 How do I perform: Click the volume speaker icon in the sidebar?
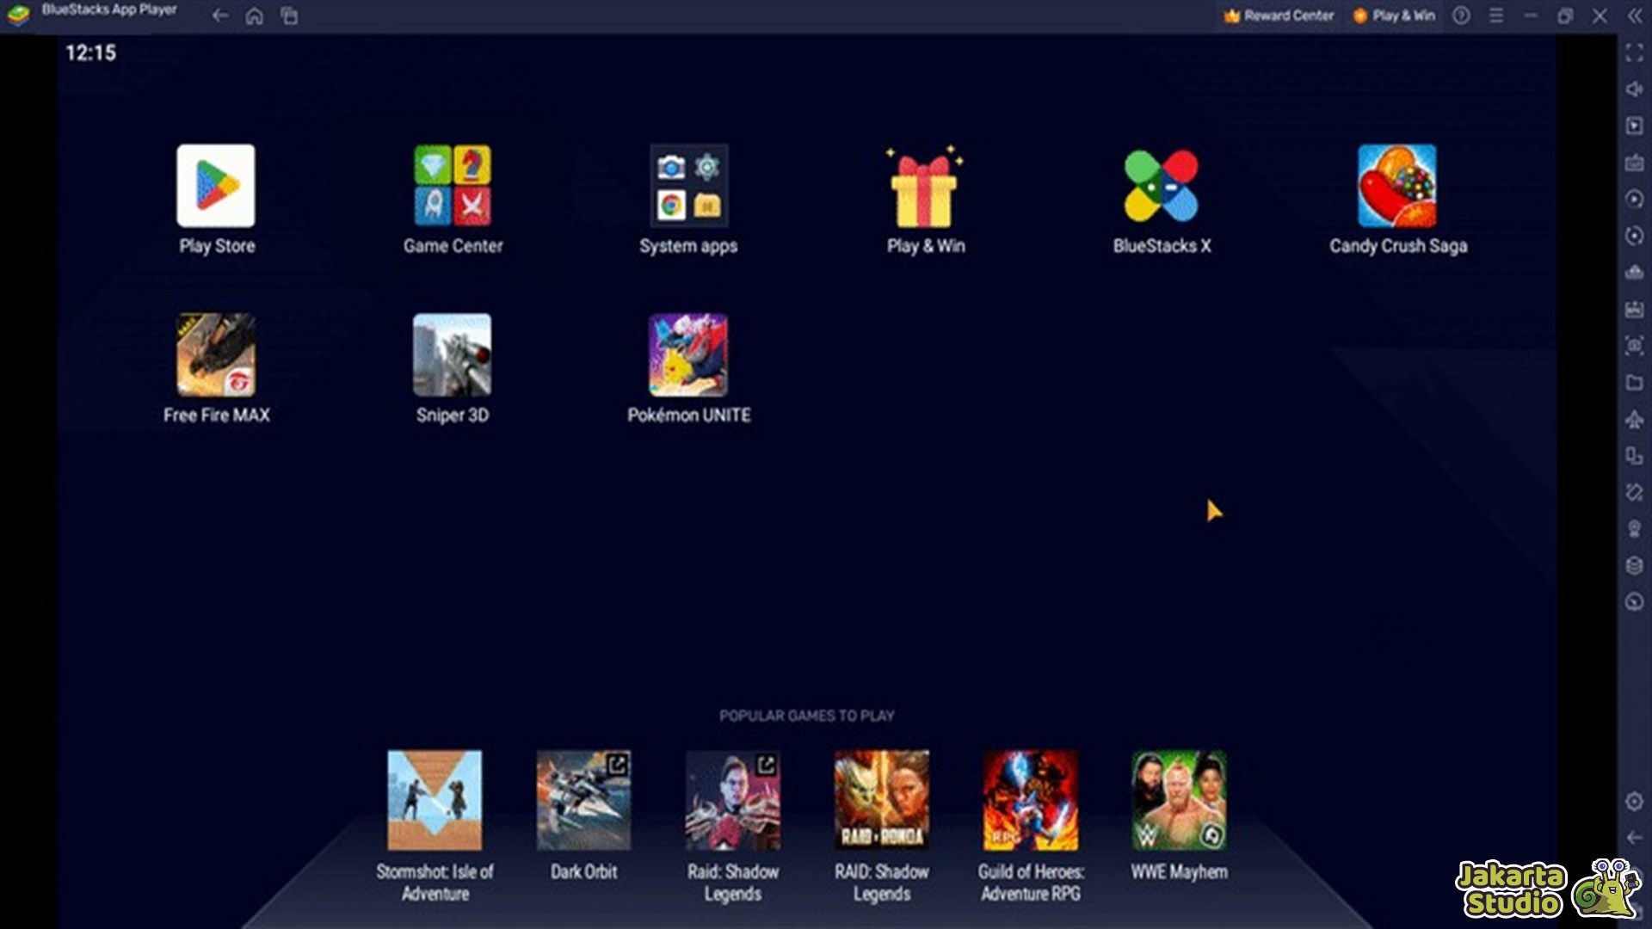coord(1634,89)
